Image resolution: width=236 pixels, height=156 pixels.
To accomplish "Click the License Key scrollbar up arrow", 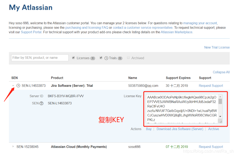I will click(x=220, y=96).
